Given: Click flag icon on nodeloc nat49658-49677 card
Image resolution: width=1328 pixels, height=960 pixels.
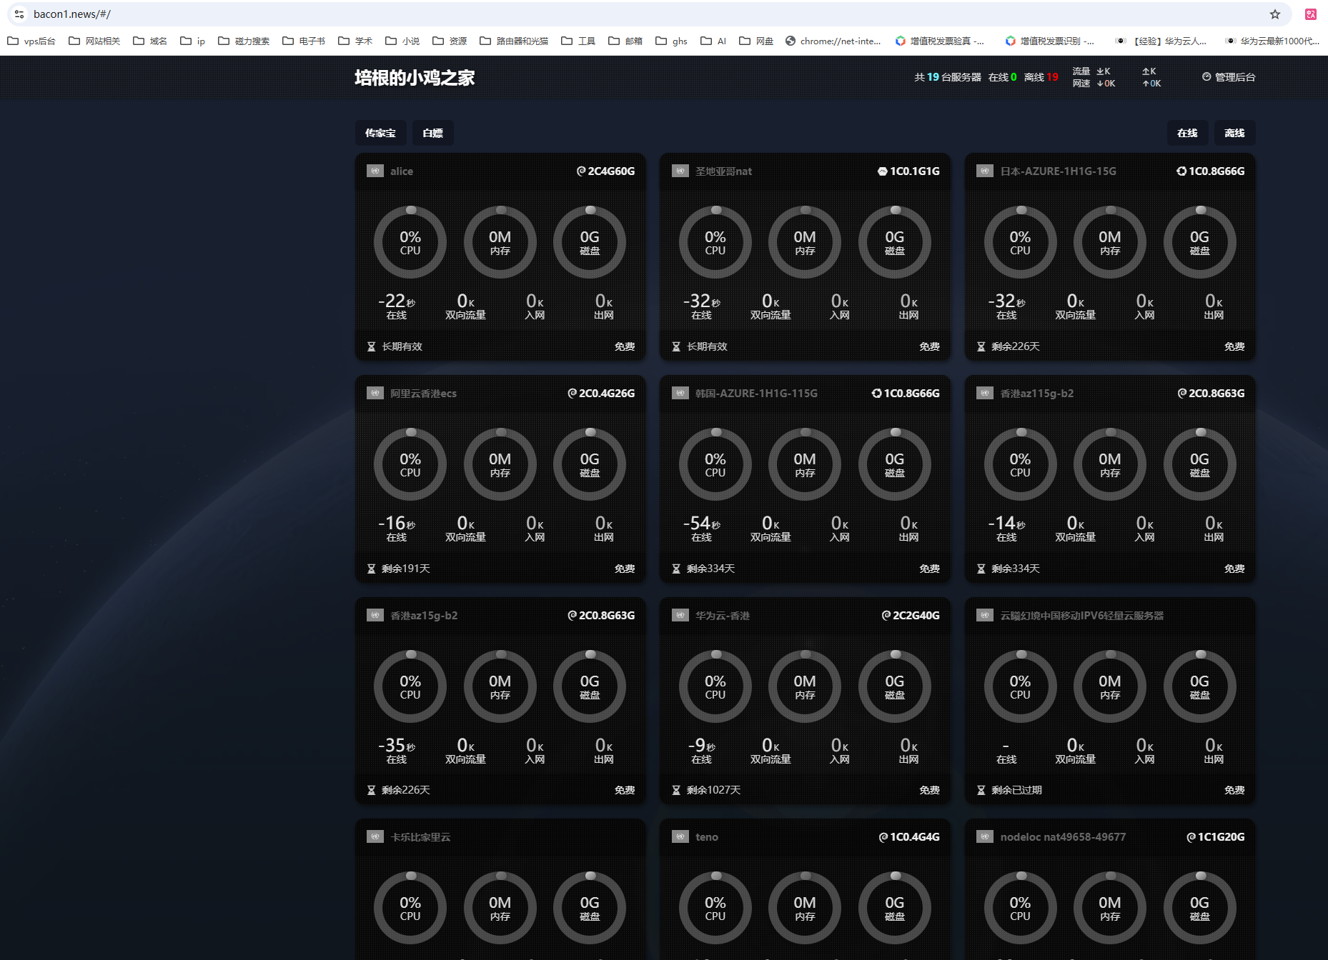Looking at the screenshot, I should click(985, 836).
